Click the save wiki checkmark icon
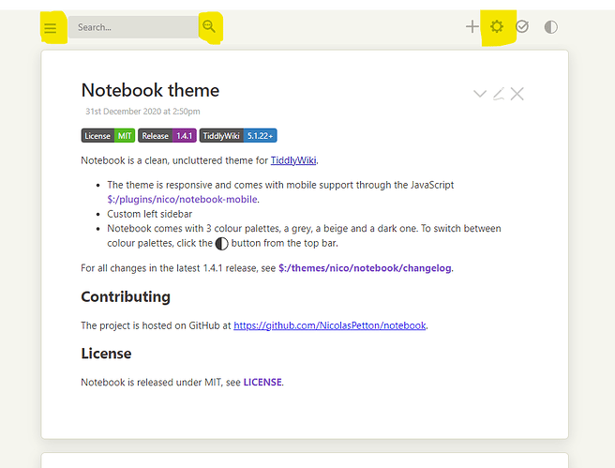Viewport: 615px width, 468px height. tap(522, 26)
